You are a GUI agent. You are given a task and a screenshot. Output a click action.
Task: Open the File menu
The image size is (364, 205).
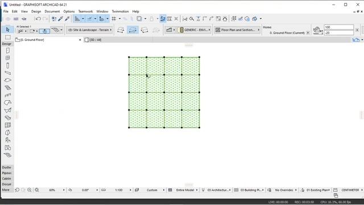(6, 11)
